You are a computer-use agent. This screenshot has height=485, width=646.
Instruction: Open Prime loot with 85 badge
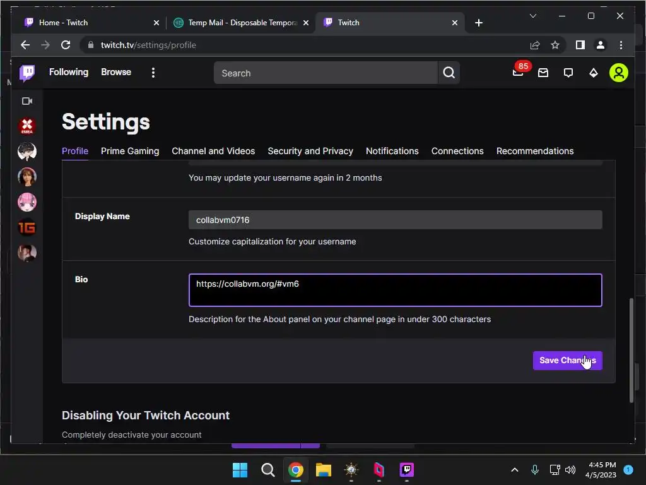519,72
